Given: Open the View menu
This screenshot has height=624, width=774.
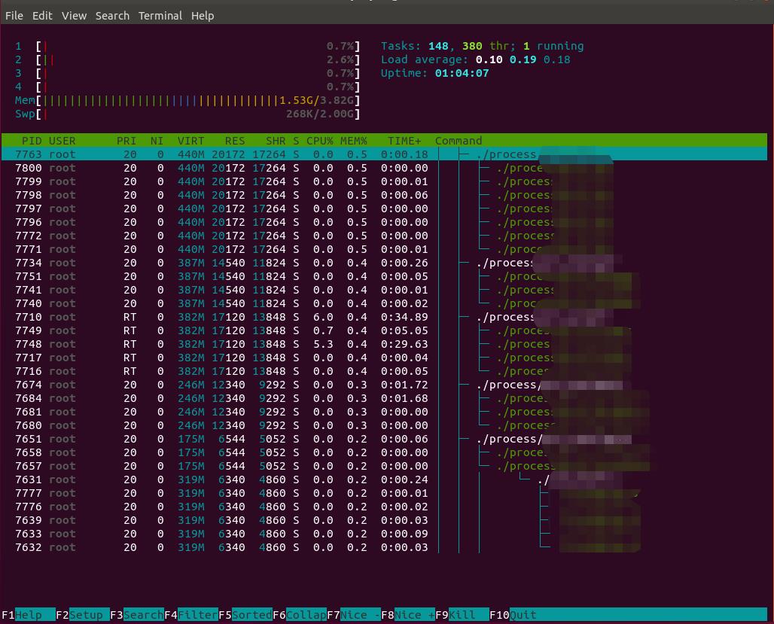Looking at the screenshot, I should tap(74, 15).
